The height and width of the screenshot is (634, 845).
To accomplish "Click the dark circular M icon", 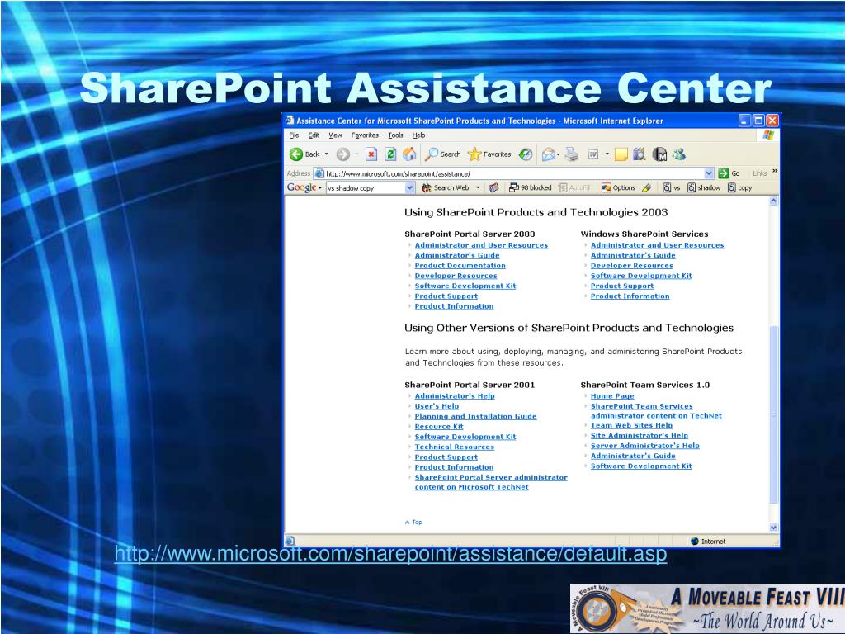I will 659,154.
